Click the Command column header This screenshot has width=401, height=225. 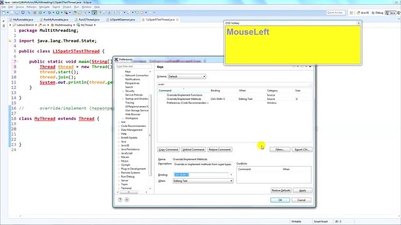[184, 91]
